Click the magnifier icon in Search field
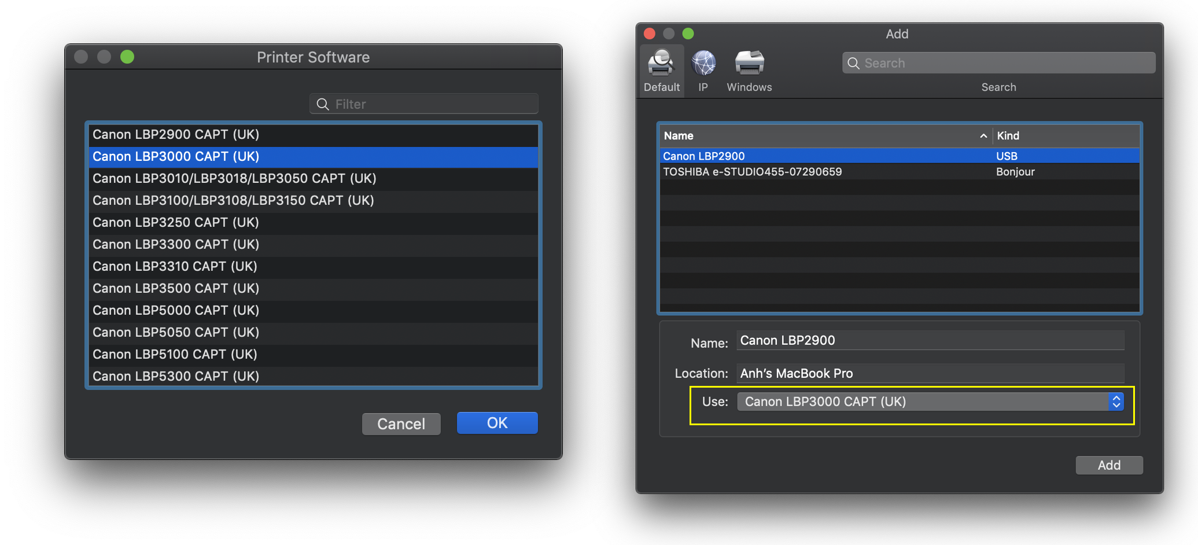The height and width of the screenshot is (545, 1198). (x=853, y=63)
